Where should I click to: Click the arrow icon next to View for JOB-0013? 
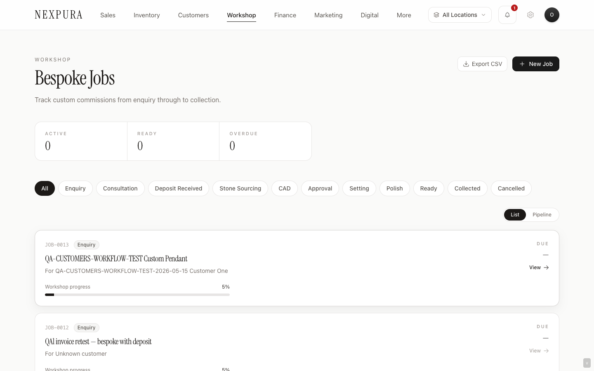point(546,268)
